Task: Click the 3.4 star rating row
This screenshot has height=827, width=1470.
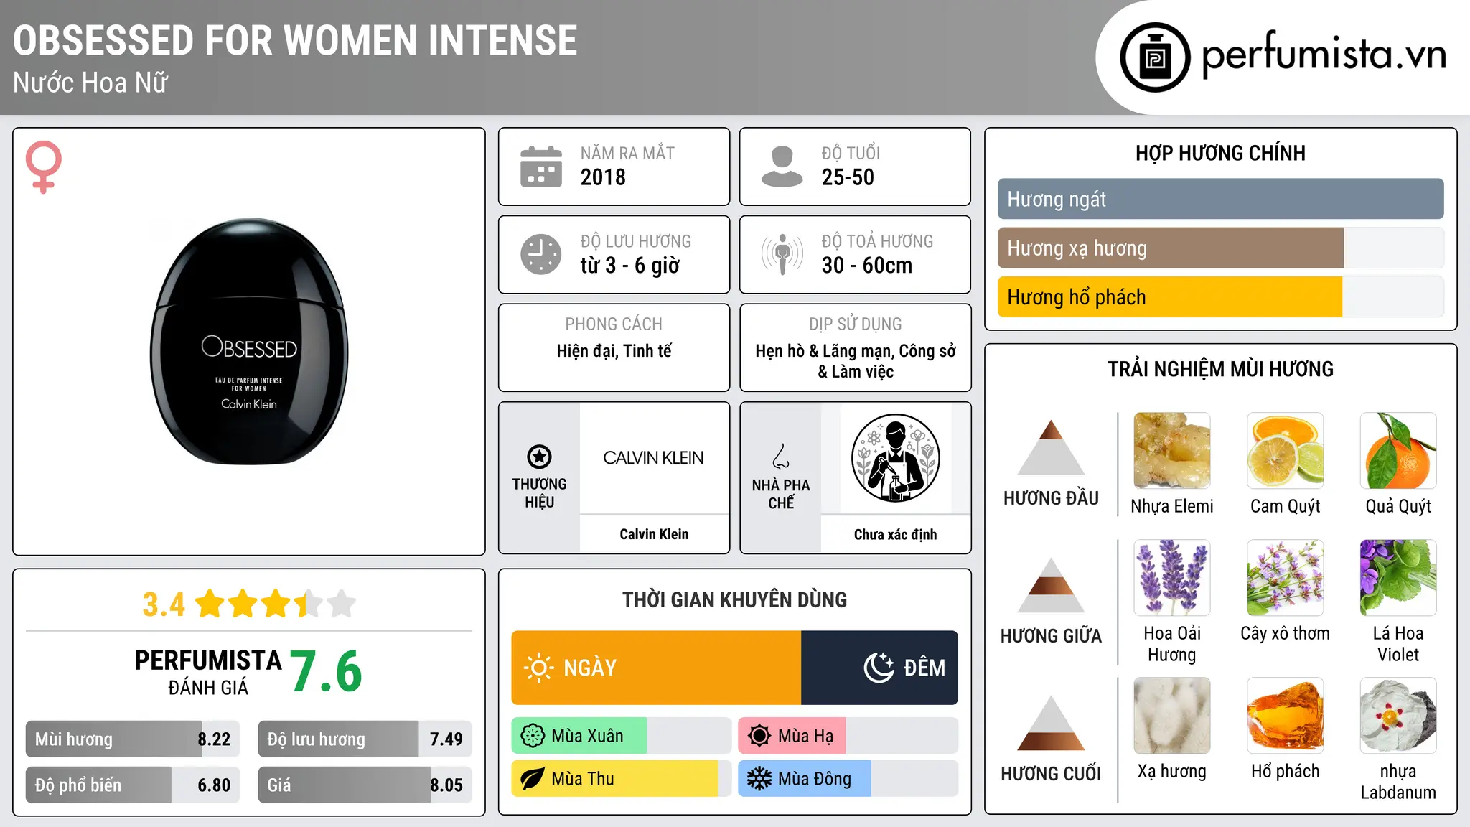Action: [x=249, y=604]
